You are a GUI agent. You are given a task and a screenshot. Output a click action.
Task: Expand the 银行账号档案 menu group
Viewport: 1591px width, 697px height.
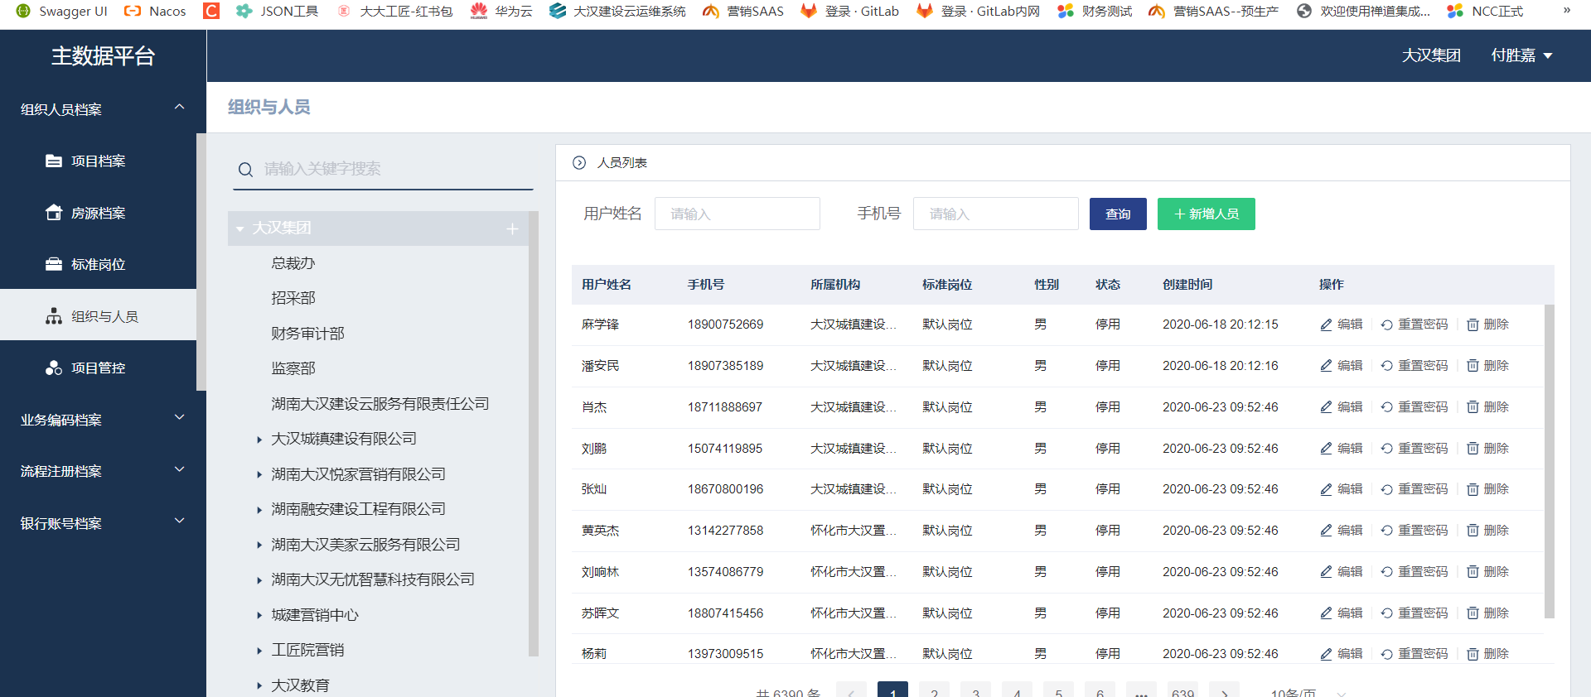(103, 523)
